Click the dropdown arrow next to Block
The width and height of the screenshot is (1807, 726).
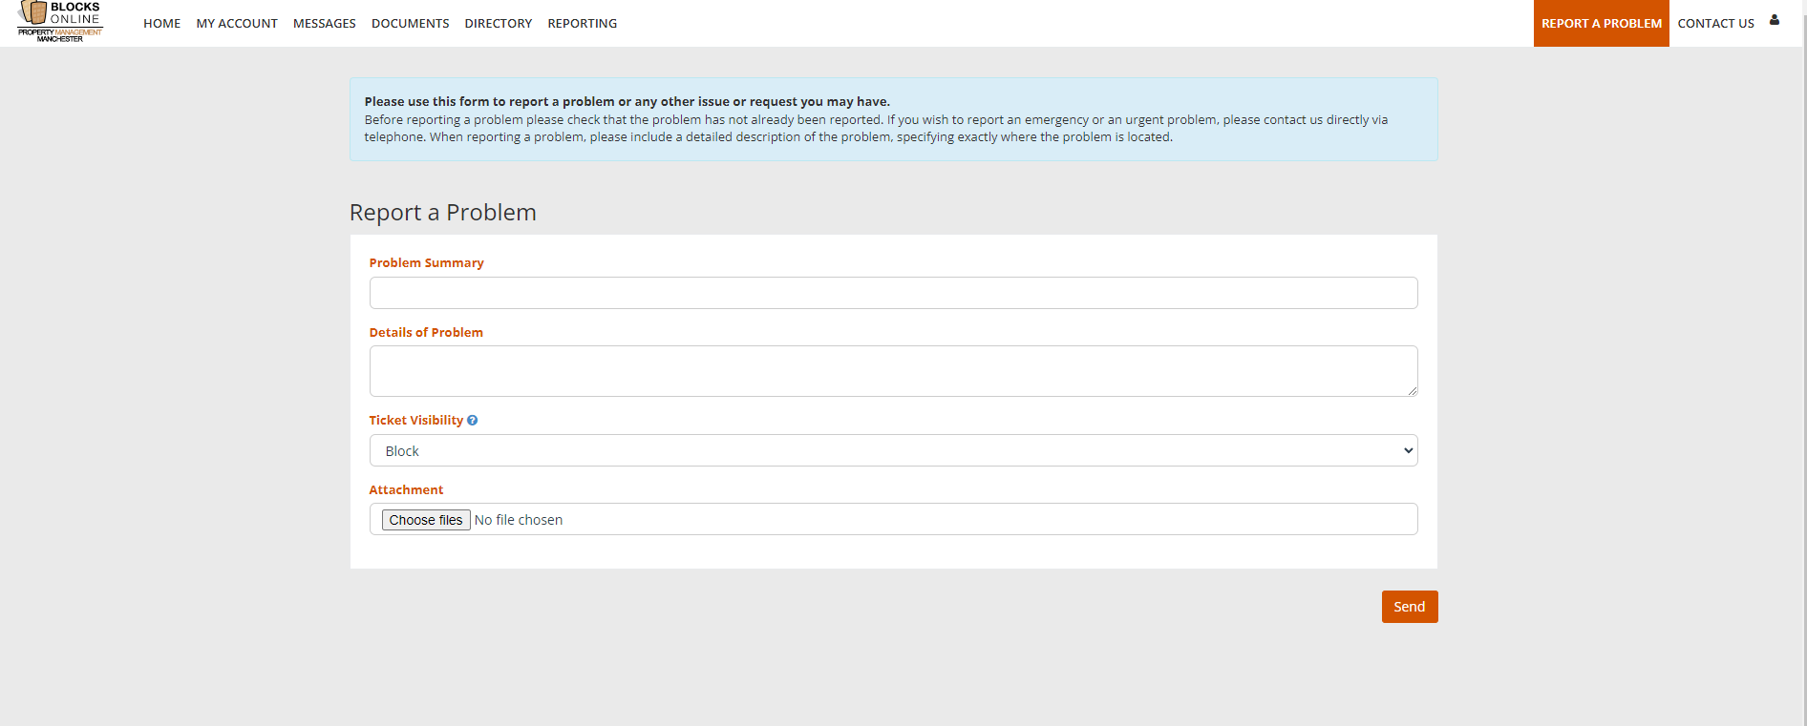pyautogui.click(x=1408, y=450)
